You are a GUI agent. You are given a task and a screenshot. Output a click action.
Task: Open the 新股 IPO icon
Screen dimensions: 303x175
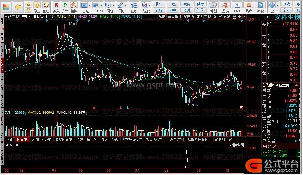coord(260,5)
